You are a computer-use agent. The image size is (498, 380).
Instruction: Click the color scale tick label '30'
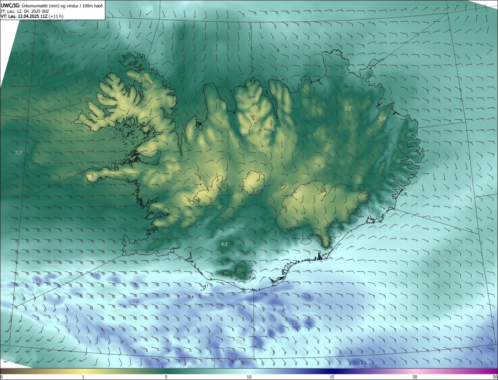pos(415,377)
